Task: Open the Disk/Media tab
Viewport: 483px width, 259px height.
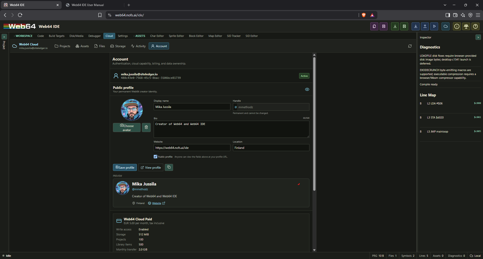Action: [x=76, y=36]
